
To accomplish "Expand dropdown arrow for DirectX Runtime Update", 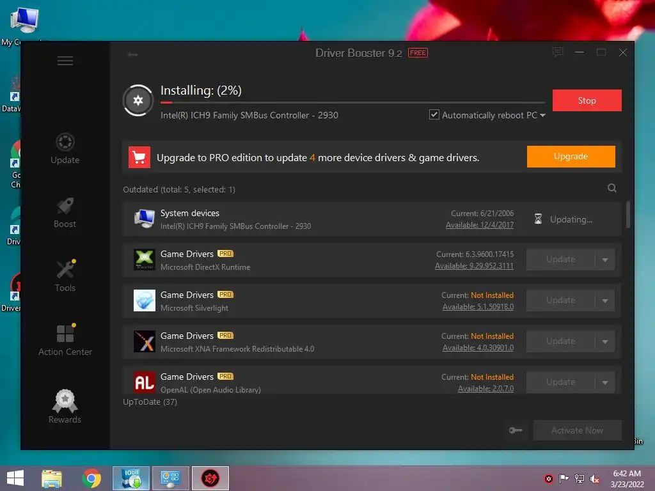I will pos(605,260).
